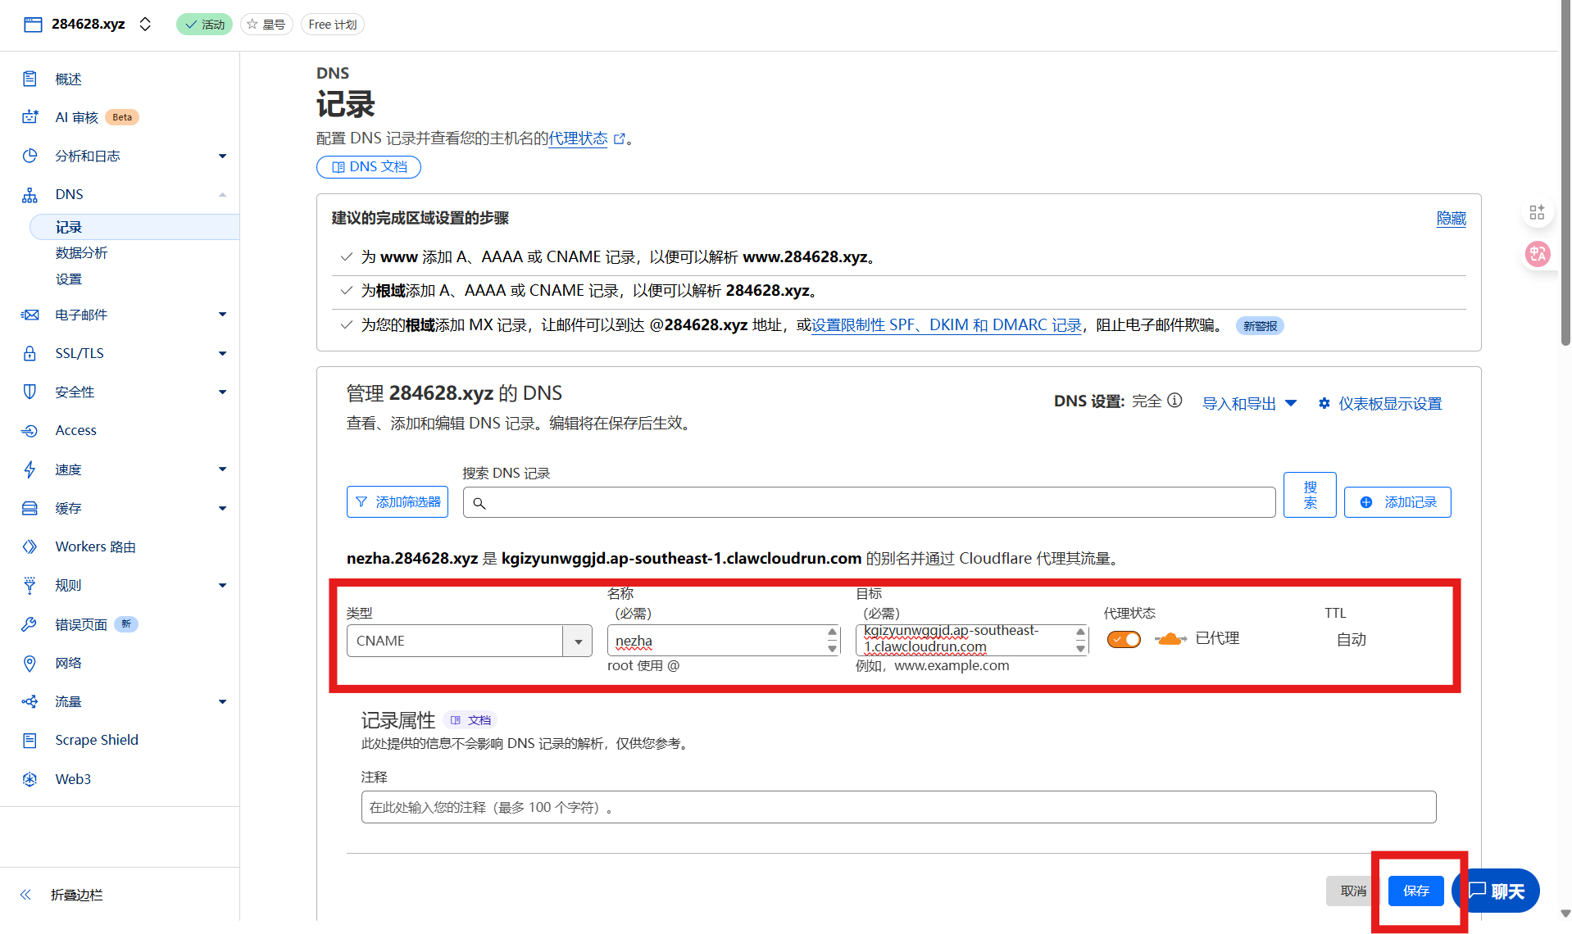Collapse the DNS sidebar section
1572x934 pixels.
tap(222, 194)
